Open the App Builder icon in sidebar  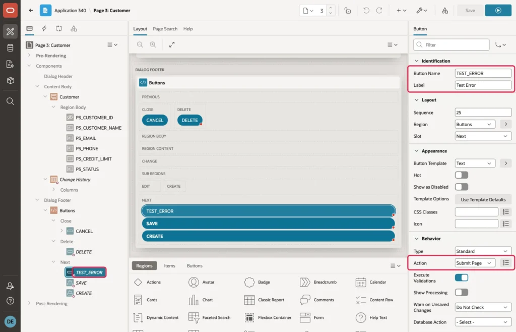(x=10, y=32)
